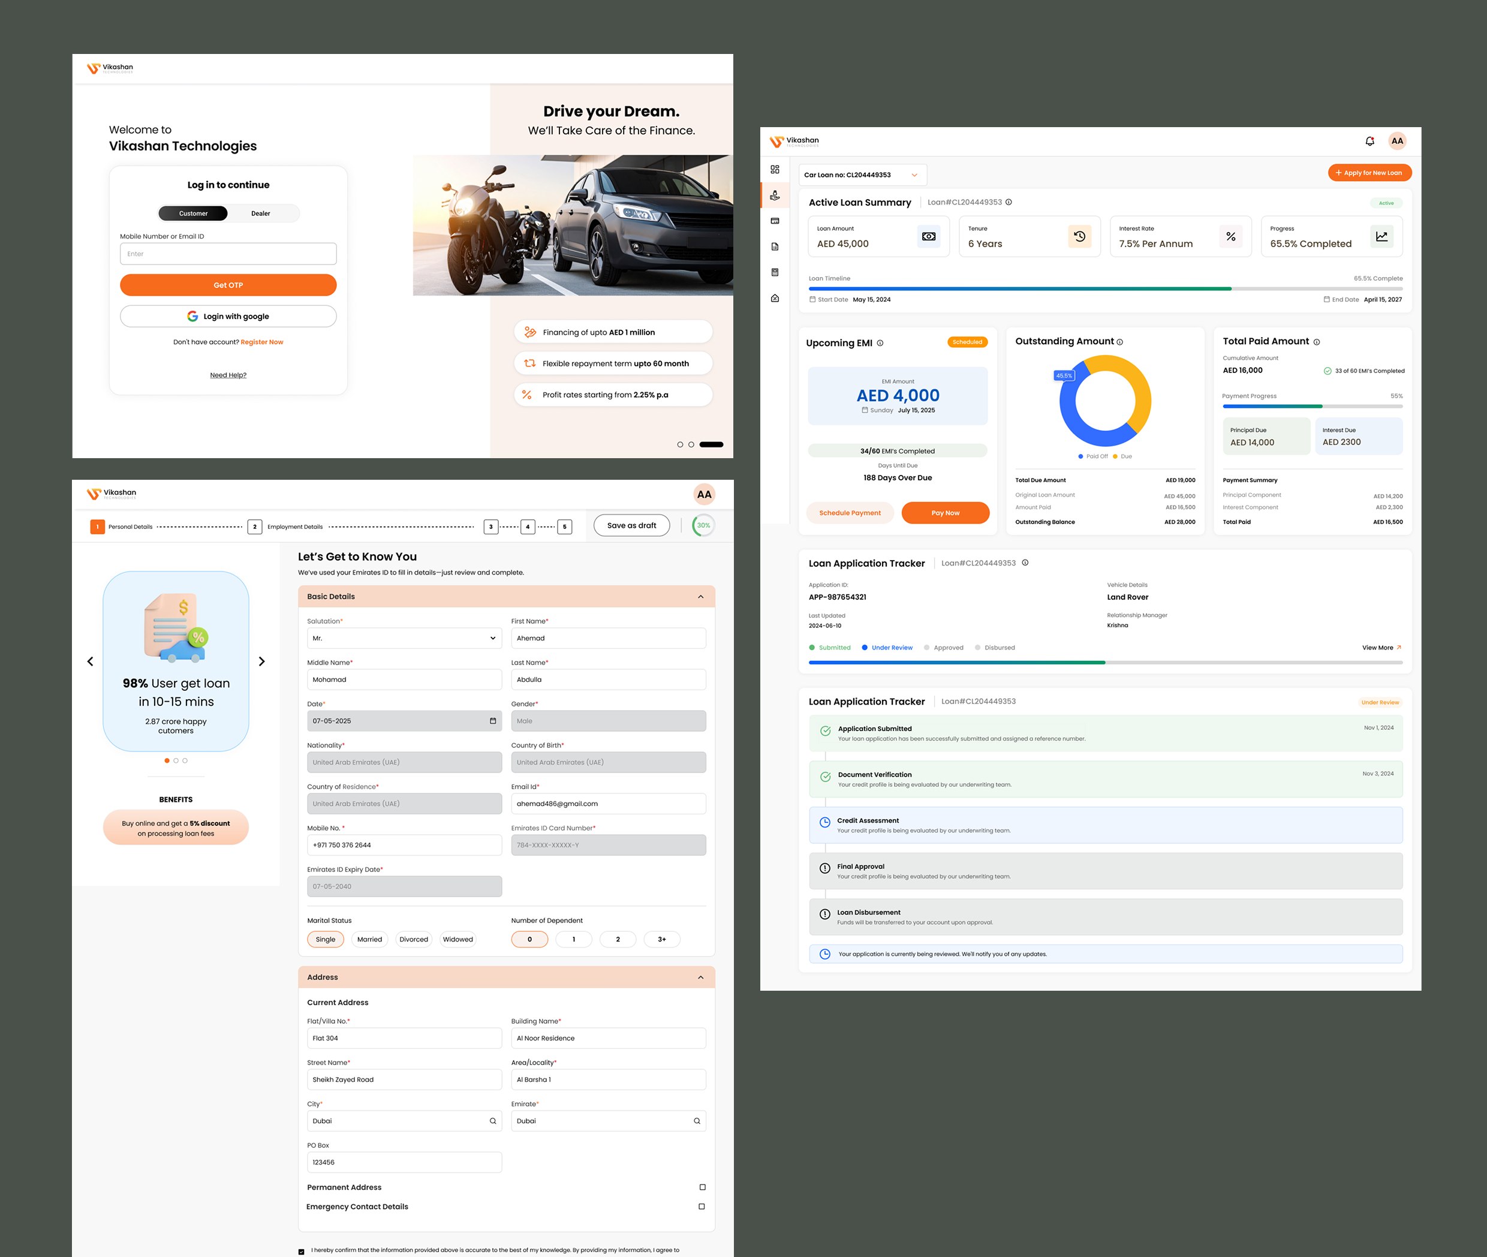The image size is (1487, 1257).
Task: Open the Salutation dropdown
Action: pyautogui.click(x=404, y=639)
